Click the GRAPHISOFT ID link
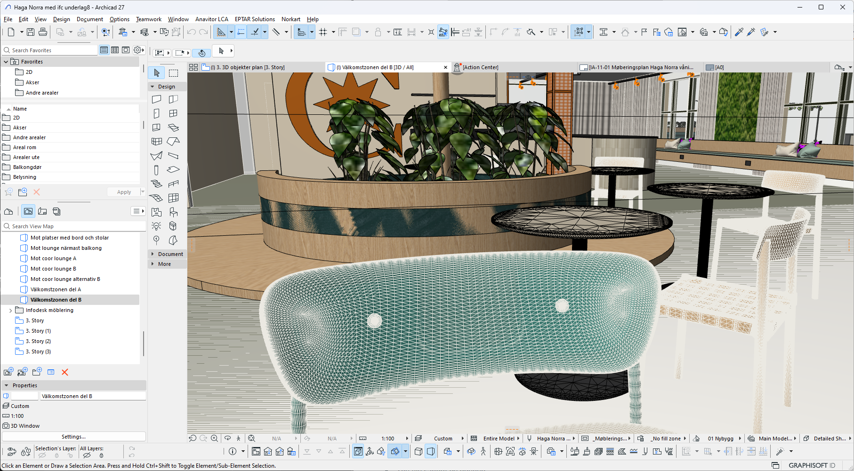Image resolution: width=854 pixels, height=471 pixels. pyautogui.click(x=812, y=465)
